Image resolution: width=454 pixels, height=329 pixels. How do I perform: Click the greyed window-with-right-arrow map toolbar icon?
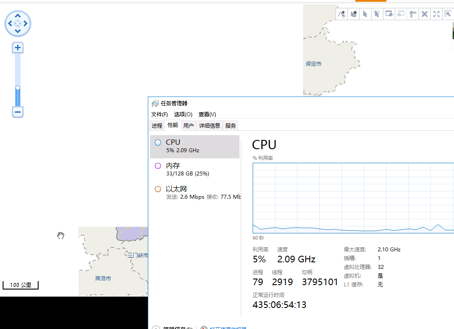[401, 14]
